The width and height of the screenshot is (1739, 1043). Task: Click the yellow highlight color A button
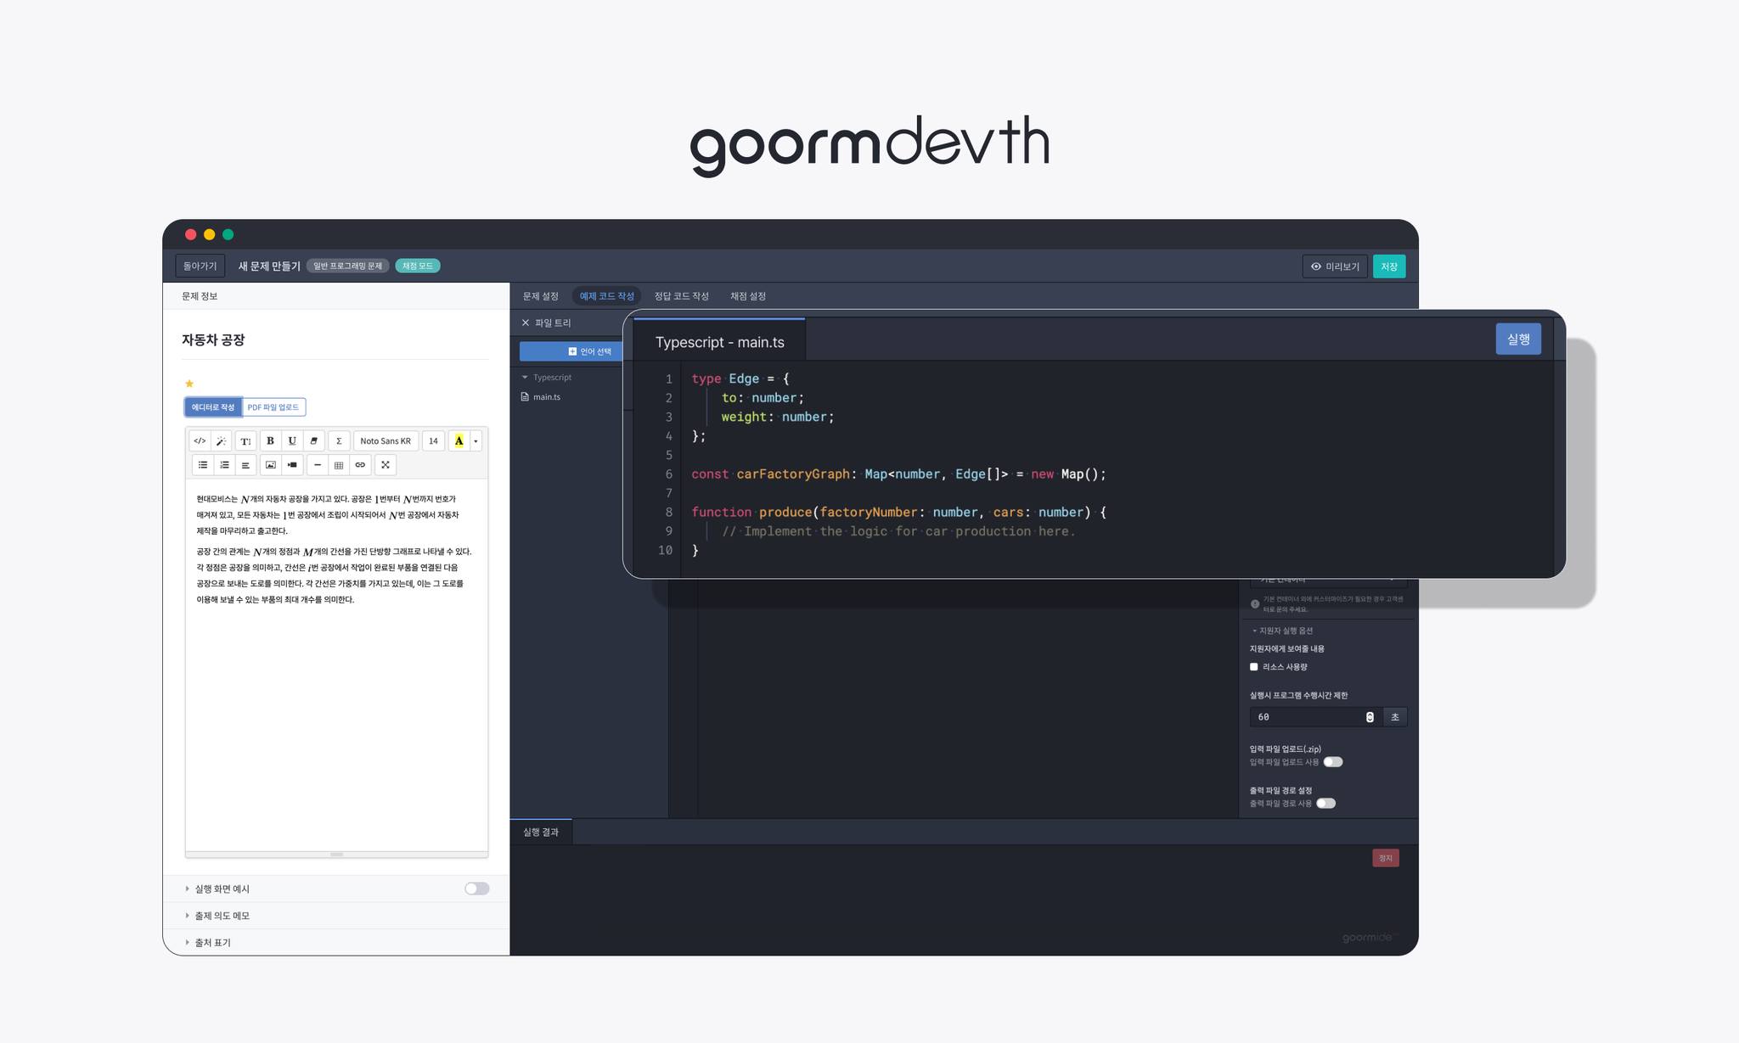pos(459,441)
